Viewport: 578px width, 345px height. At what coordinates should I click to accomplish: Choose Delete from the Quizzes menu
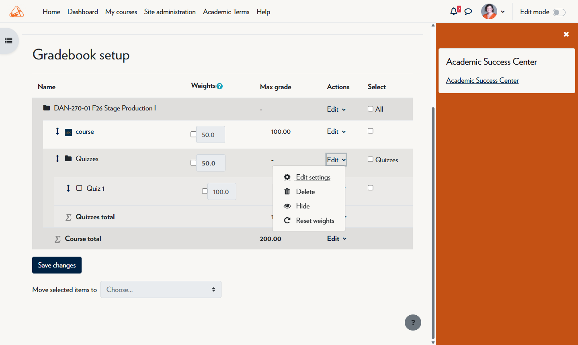pos(309,192)
